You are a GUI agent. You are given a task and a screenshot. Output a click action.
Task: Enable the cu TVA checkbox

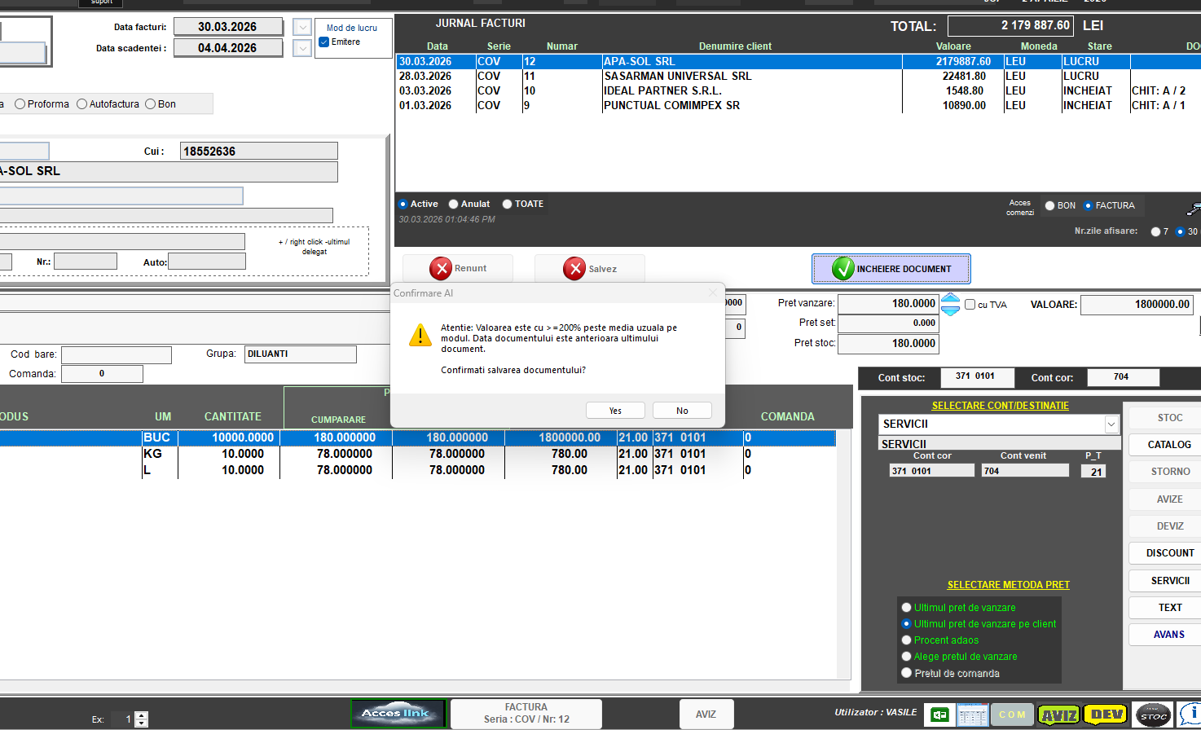[970, 305]
